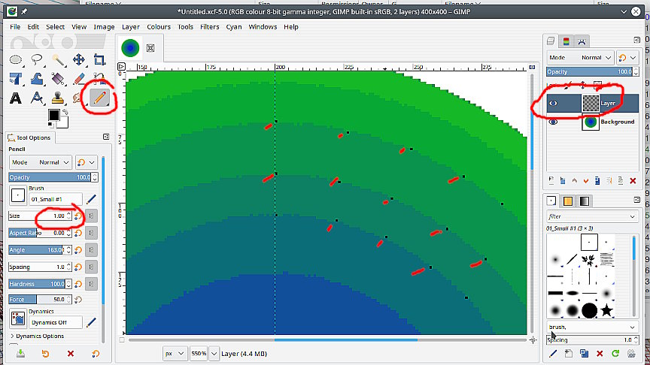The height and width of the screenshot is (365, 650).
Task: Choose the Move tool
Action: coord(78,59)
